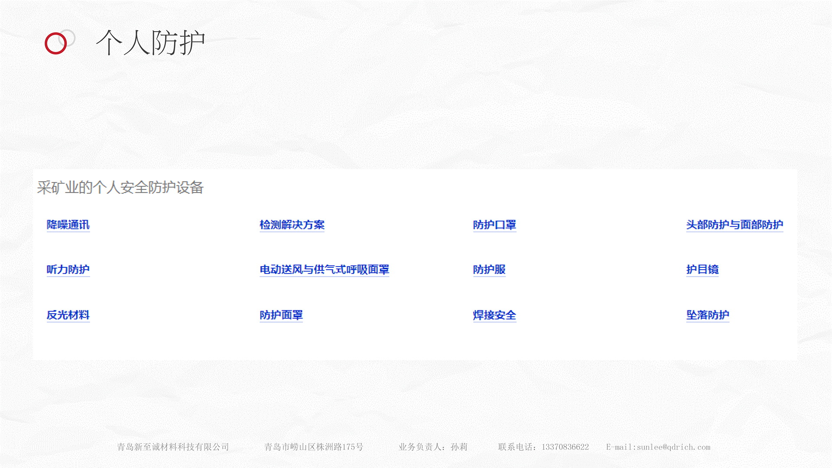Click the 防护面罩 link
Image resolution: width=832 pixels, height=468 pixels.
(x=281, y=315)
